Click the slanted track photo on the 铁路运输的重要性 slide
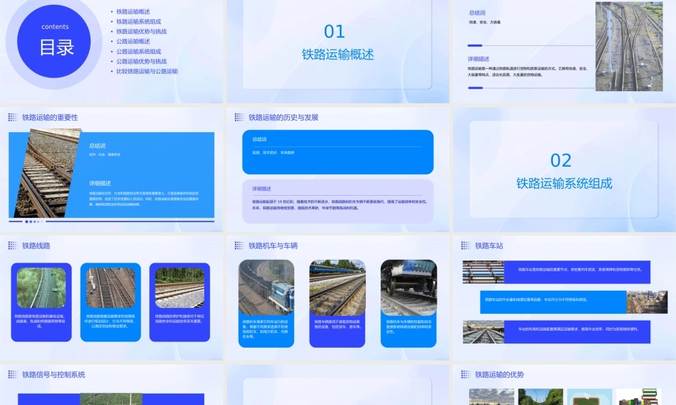 [47, 174]
